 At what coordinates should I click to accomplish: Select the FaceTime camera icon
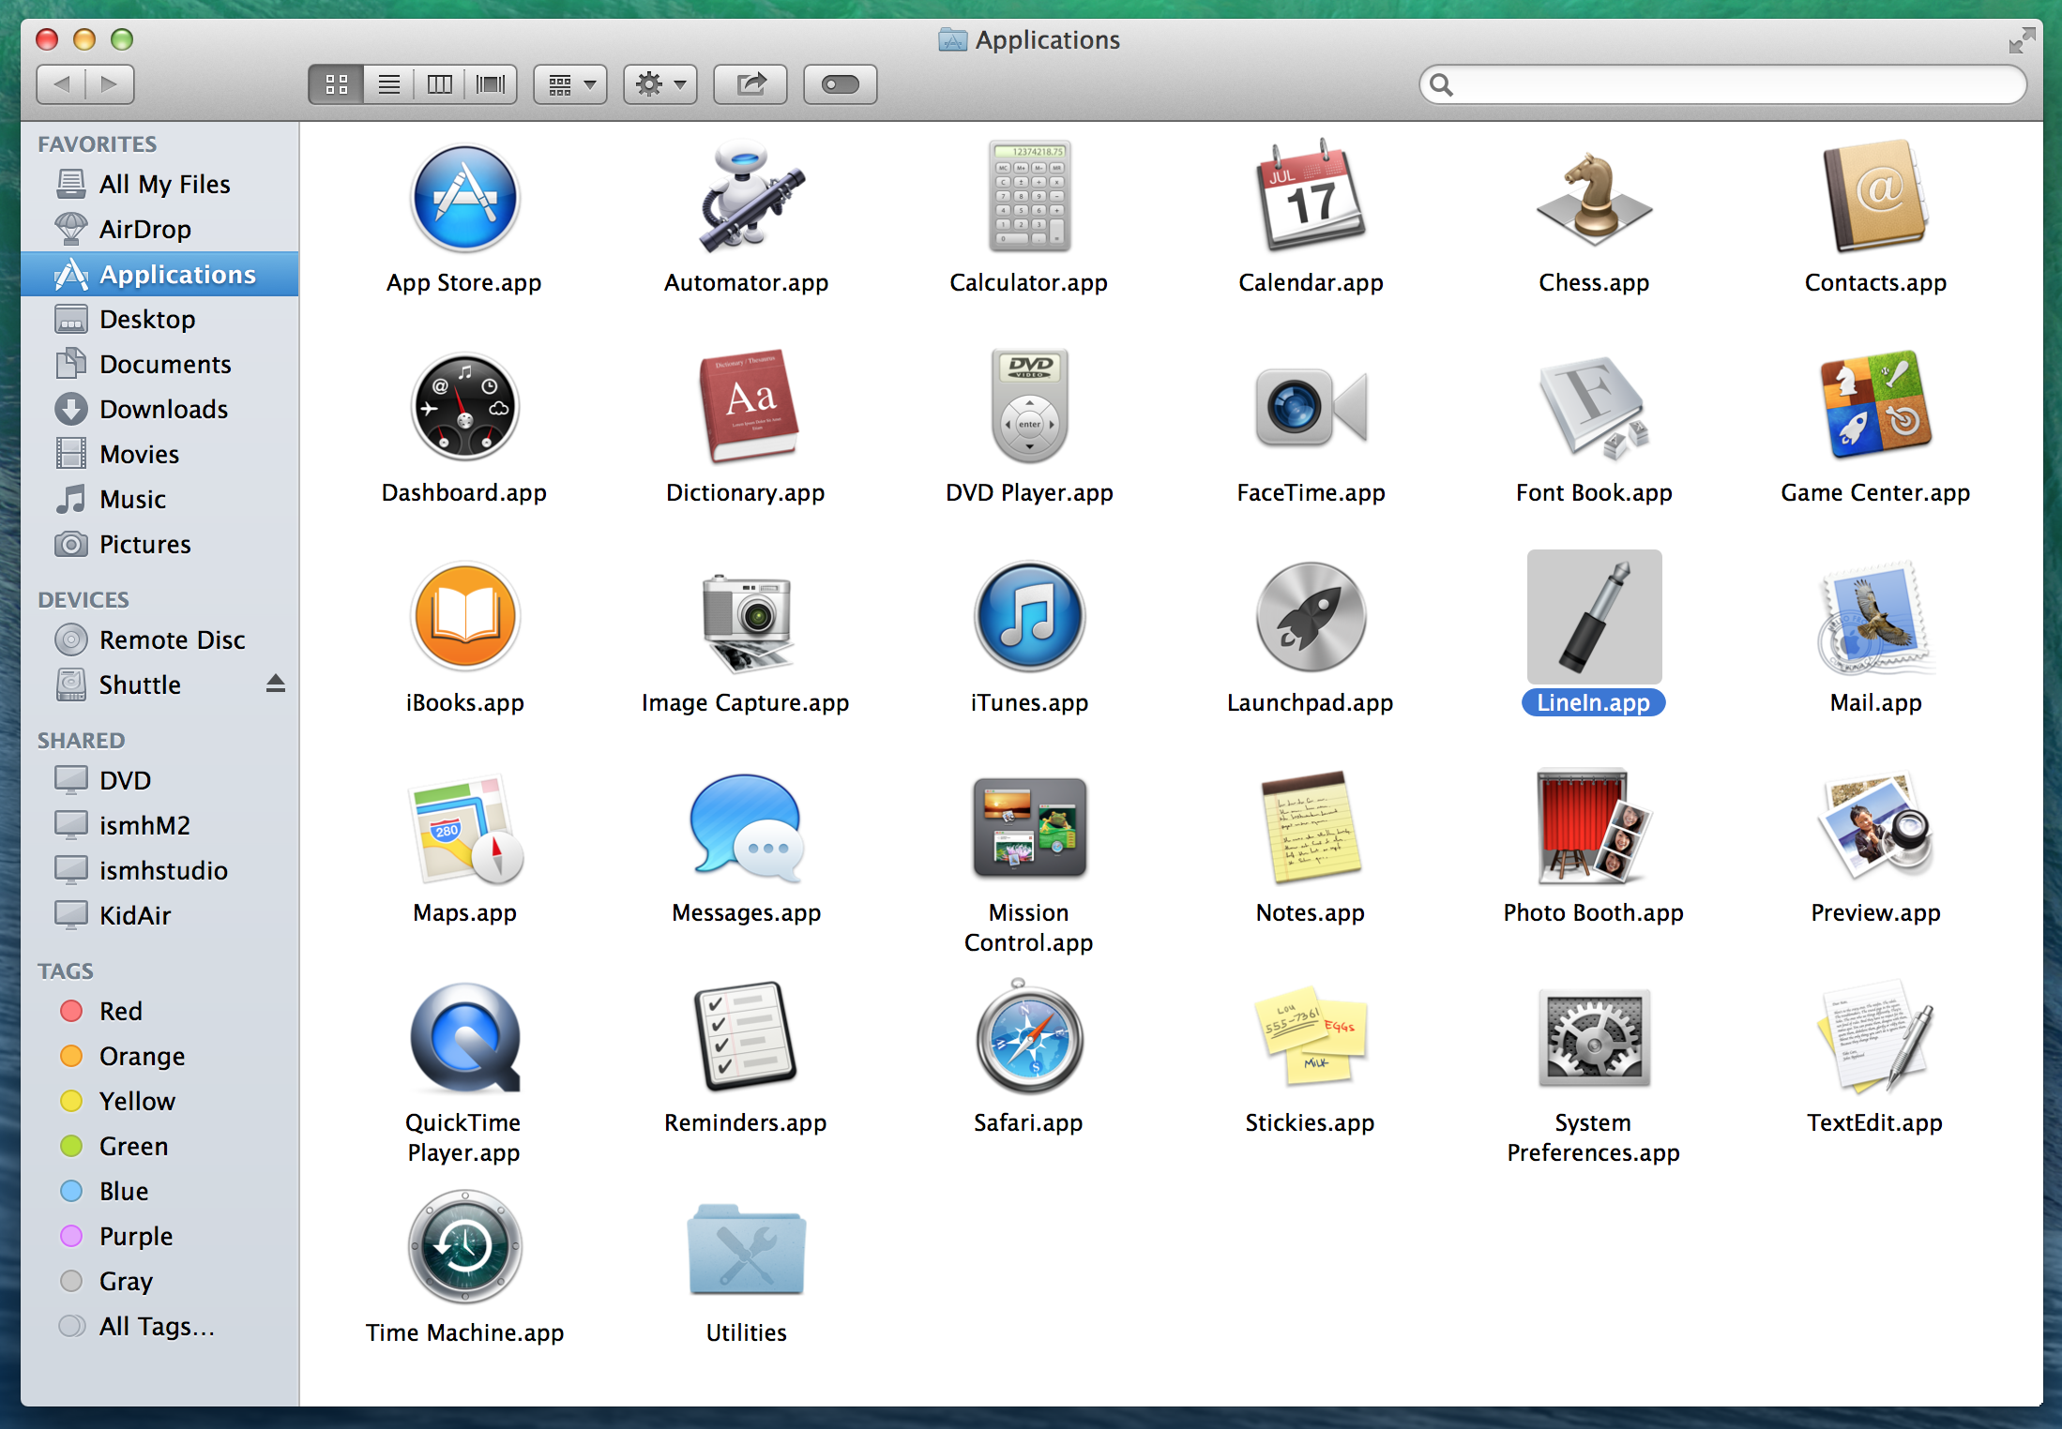(x=1311, y=407)
